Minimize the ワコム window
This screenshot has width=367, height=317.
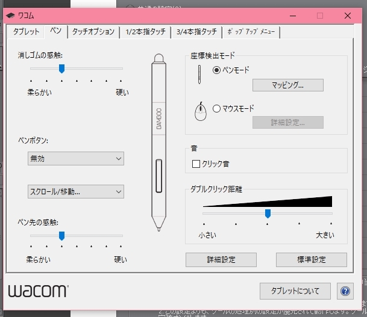(x=293, y=16)
